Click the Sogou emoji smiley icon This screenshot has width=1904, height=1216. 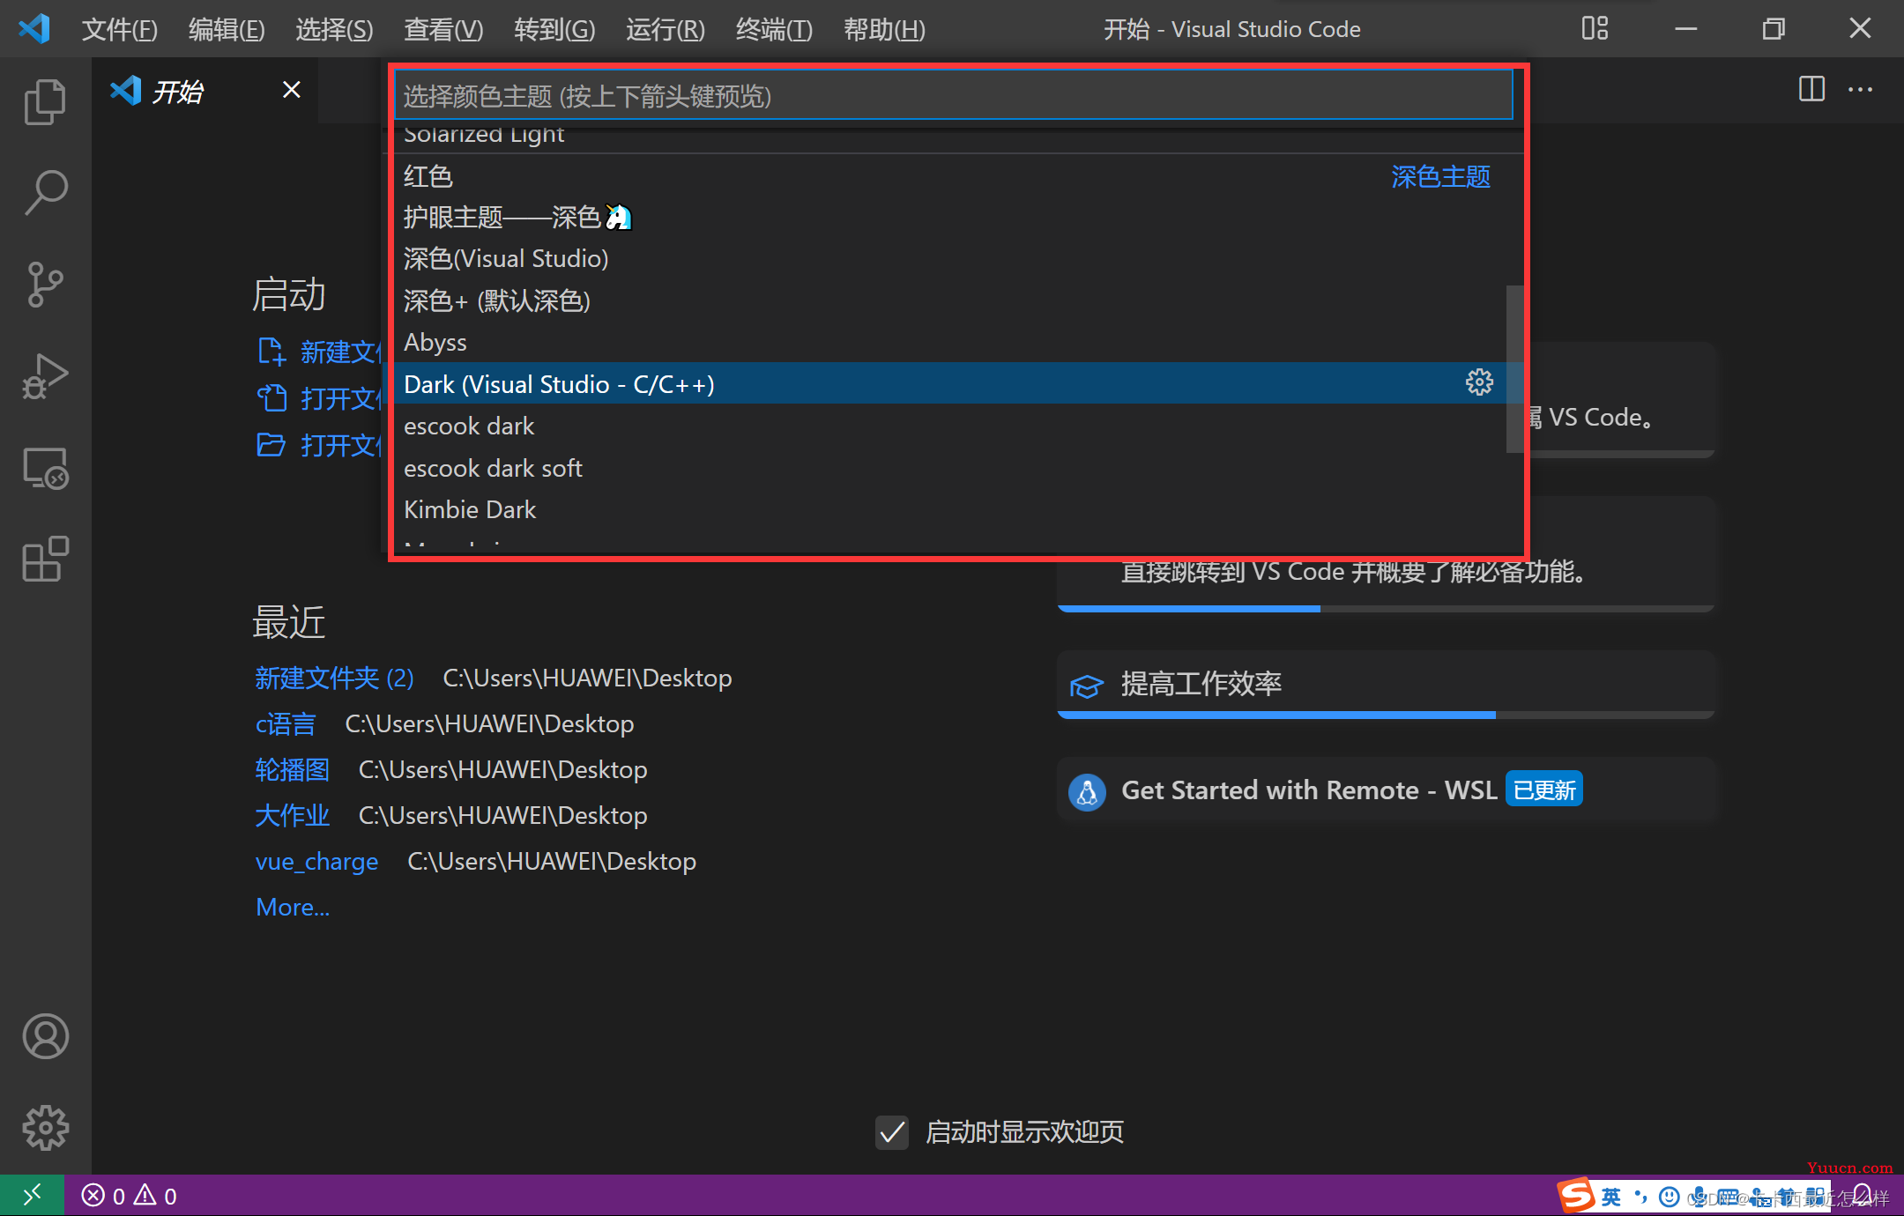tap(1669, 1196)
